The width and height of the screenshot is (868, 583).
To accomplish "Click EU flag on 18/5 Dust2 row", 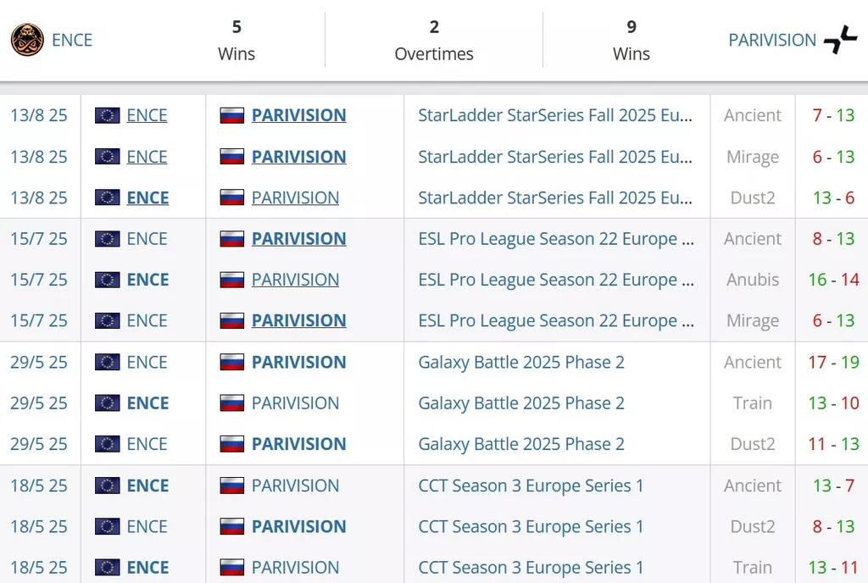I will [x=108, y=526].
